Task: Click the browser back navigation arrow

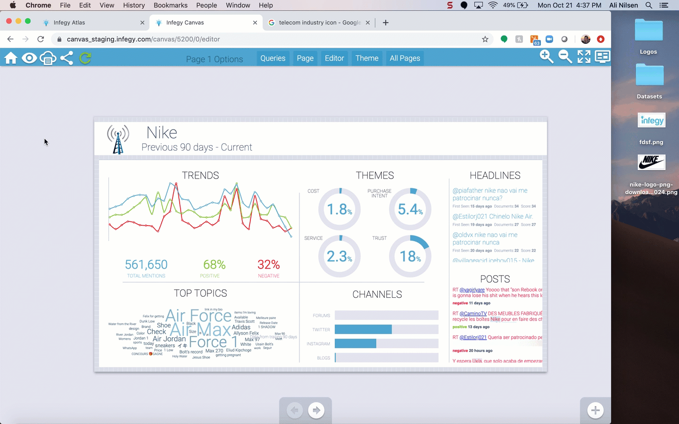Action: pyautogui.click(x=10, y=39)
